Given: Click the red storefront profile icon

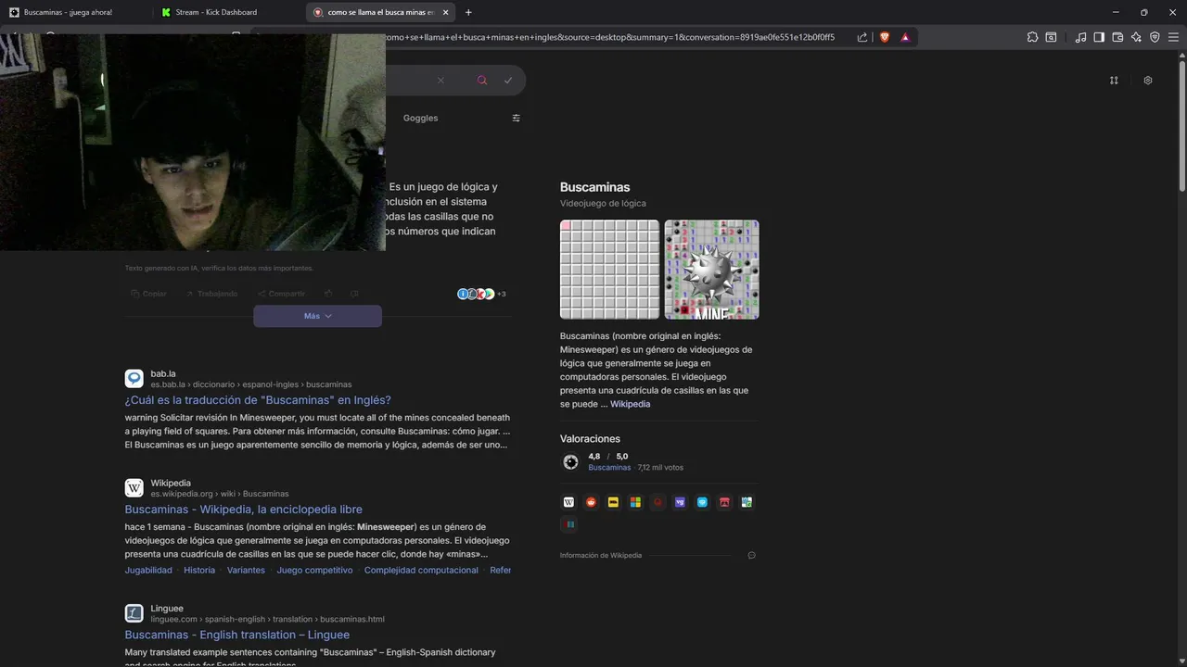Looking at the screenshot, I should coord(724,502).
